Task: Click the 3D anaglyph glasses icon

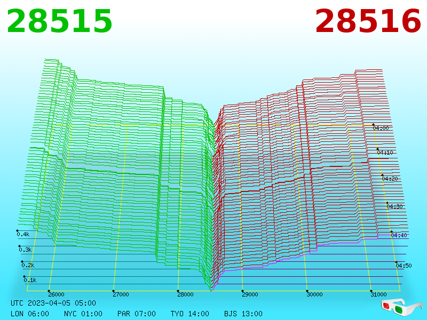Action: pos(401,307)
